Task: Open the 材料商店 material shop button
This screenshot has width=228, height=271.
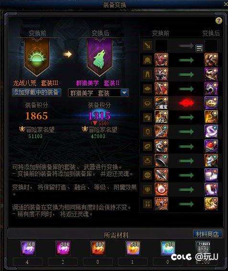Action: click(x=207, y=234)
